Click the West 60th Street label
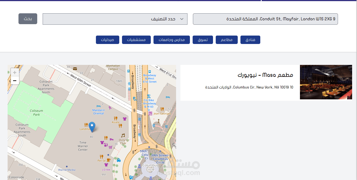357x180 pixels. 80,80
